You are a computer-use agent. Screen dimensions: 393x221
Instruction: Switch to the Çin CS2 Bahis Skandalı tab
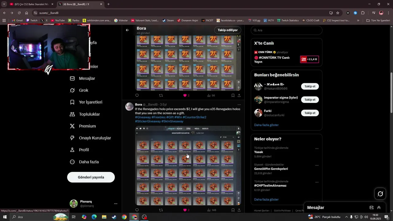pyautogui.click(x=32, y=4)
